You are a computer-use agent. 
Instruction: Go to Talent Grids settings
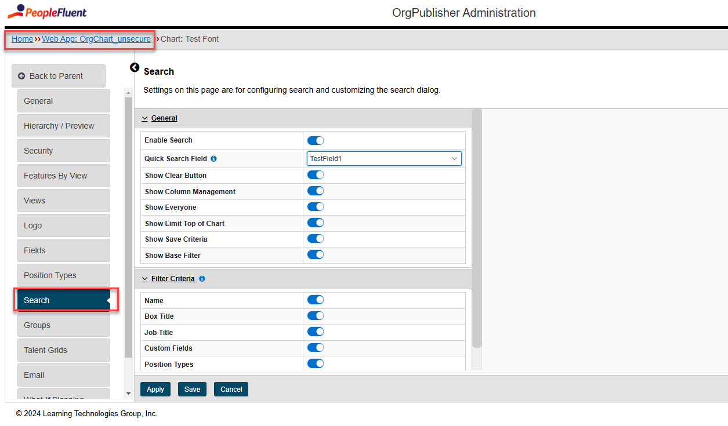point(63,350)
